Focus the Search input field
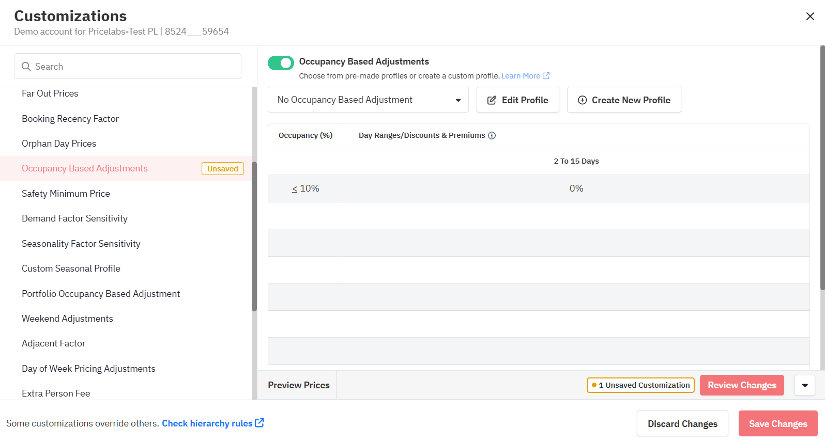Image resolution: width=825 pixels, height=443 pixels. [x=134, y=67]
